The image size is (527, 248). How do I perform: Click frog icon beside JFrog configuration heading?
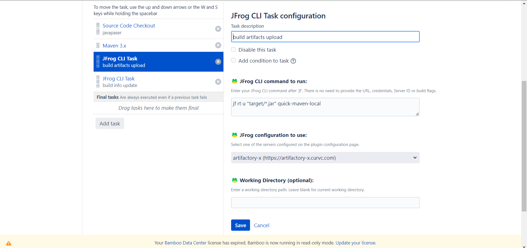234,135
